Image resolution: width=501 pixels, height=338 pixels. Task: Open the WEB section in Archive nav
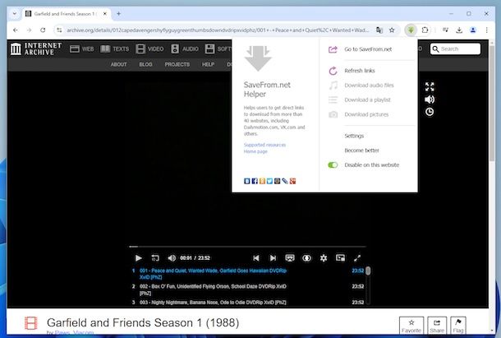coord(82,49)
